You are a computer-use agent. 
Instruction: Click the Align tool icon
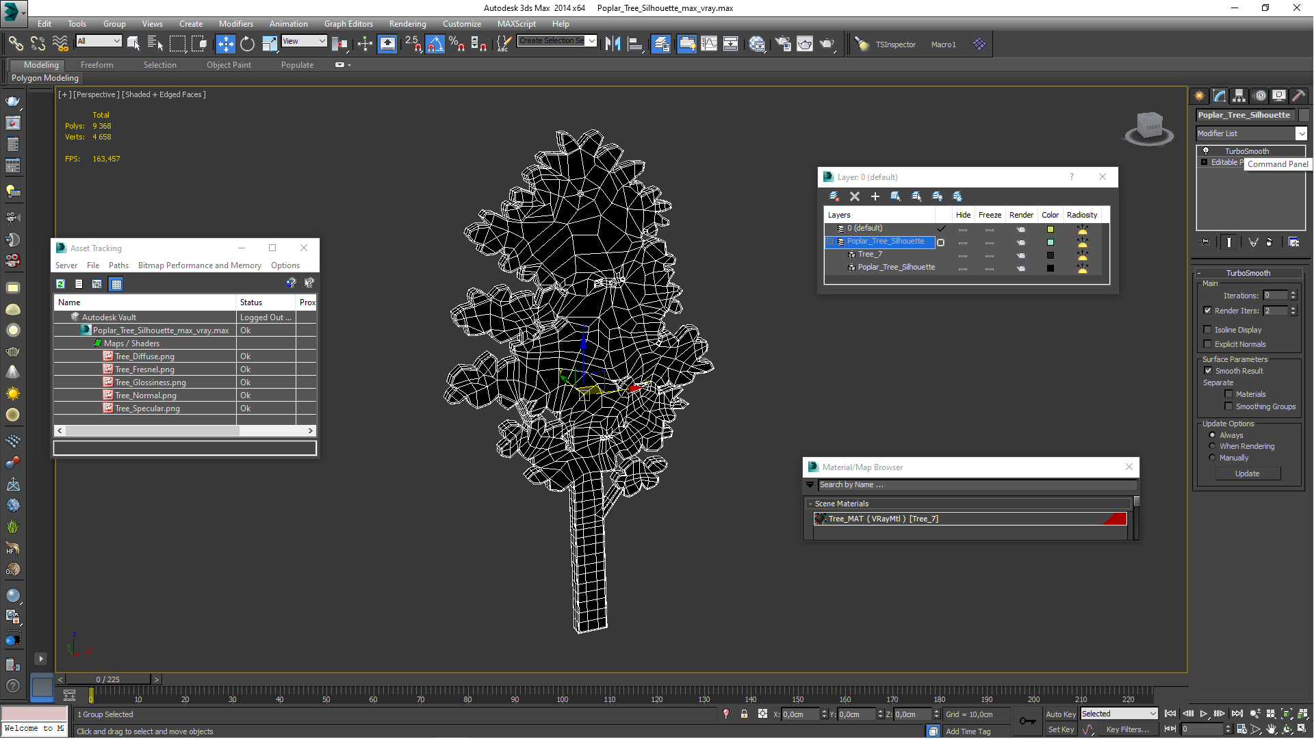[635, 44]
